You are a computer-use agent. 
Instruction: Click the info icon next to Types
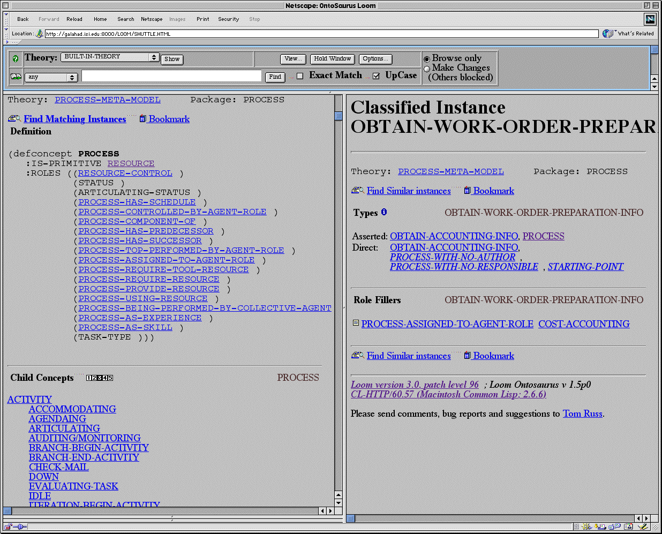click(x=383, y=212)
